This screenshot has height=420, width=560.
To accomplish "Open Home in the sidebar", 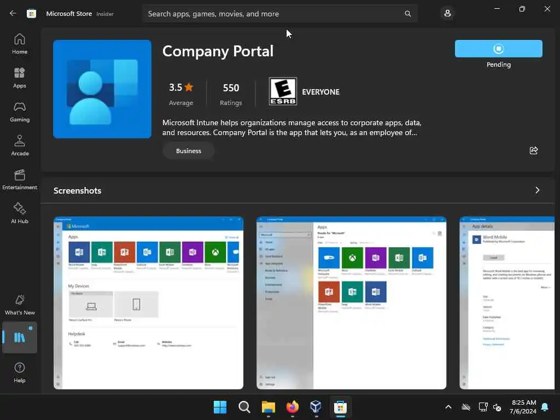I will 20,44.
